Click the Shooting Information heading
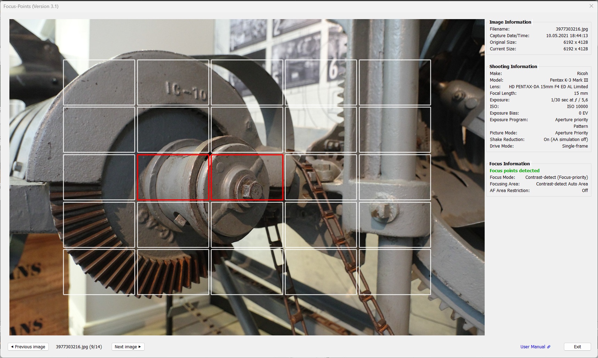The image size is (598, 358). pyautogui.click(x=513, y=66)
